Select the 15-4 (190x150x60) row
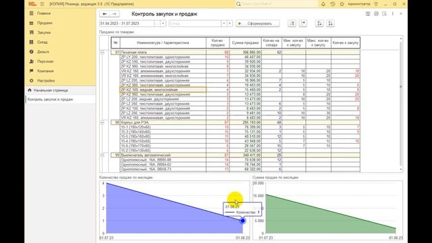This screenshot has width=432, height=243. (x=163, y=141)
